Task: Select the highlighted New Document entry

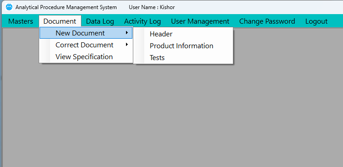Action: pyautogui.click(x=86, y=33)
